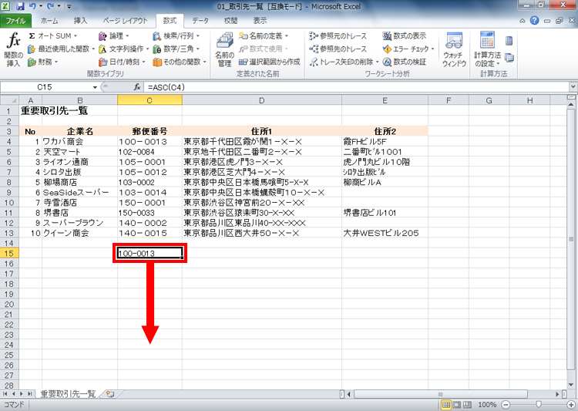
Task: Switch to Page Layout view in status bar
Action: pos(456,405)
